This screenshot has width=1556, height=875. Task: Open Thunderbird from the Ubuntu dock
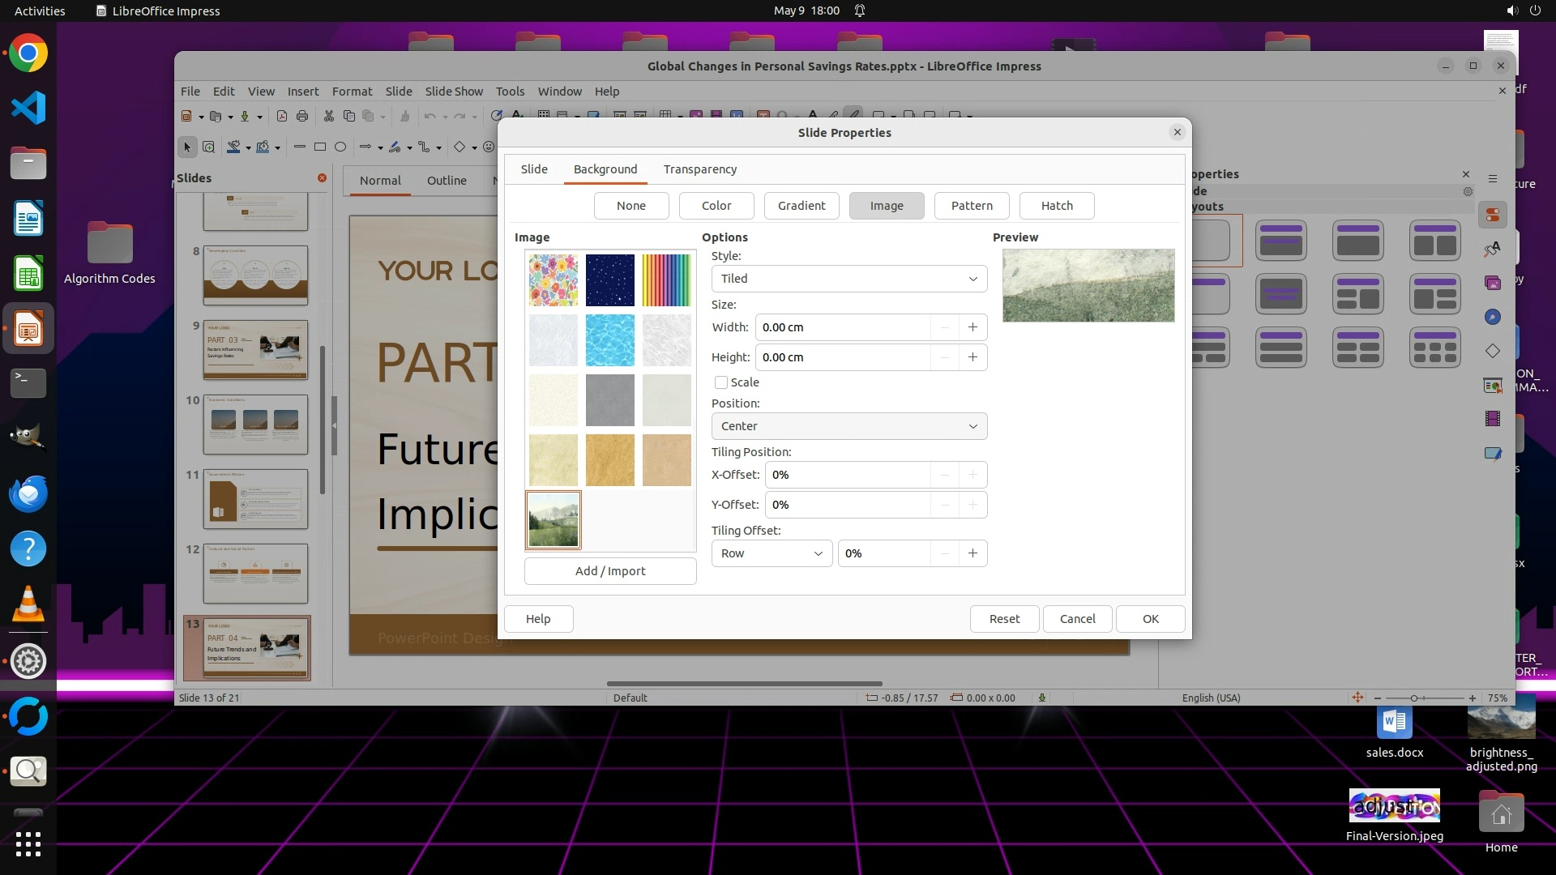pos(28,494)
